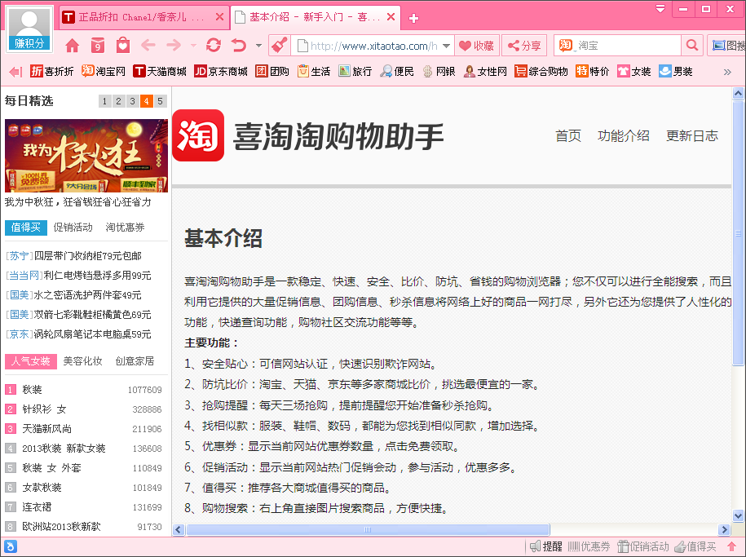The width and height of the screenshot is (746, 557).
Task: Click the image search 图搜 button
Action: pos(726,46)
